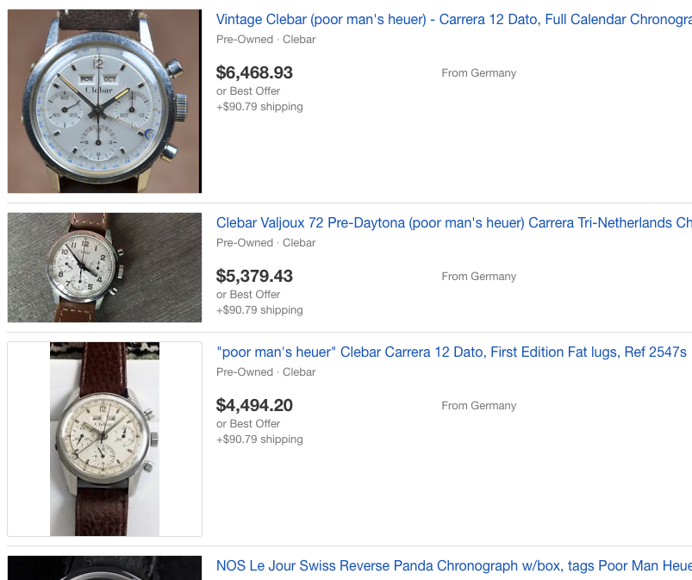This screenshot has width=692, height=580.
Task: Click the partially visible Le Jour watch thumbnail
Action: click(x=104, y=568)
